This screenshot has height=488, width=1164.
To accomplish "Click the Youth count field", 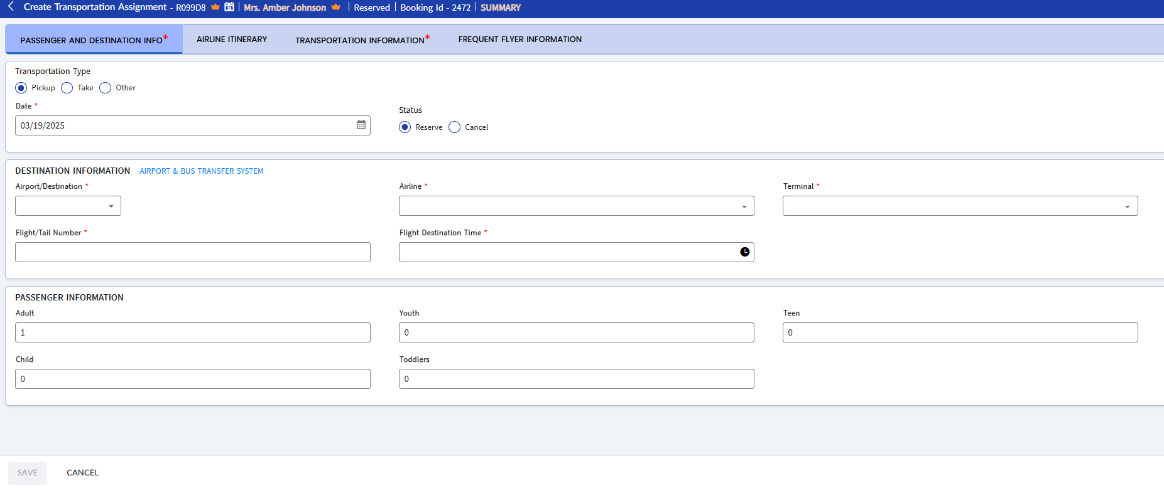I will coord(576,332).
